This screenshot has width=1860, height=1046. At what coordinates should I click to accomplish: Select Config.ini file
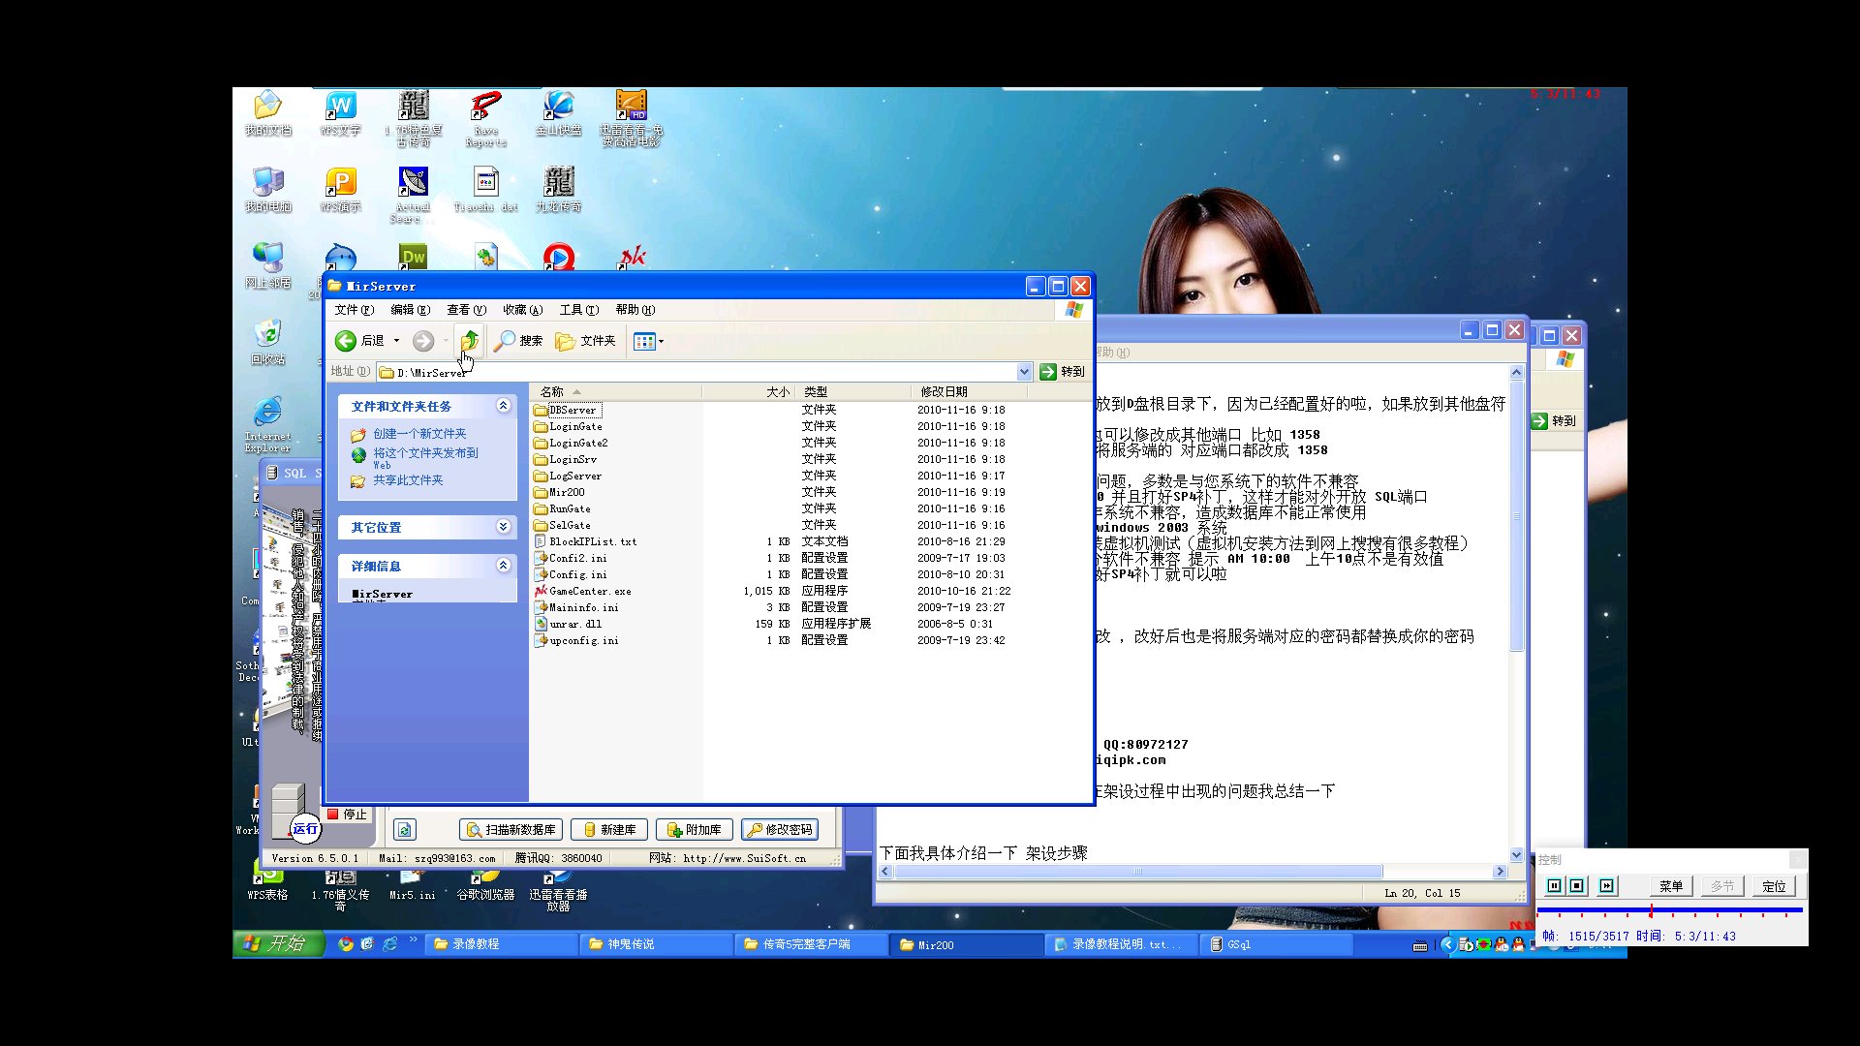(x=571, y=574)
